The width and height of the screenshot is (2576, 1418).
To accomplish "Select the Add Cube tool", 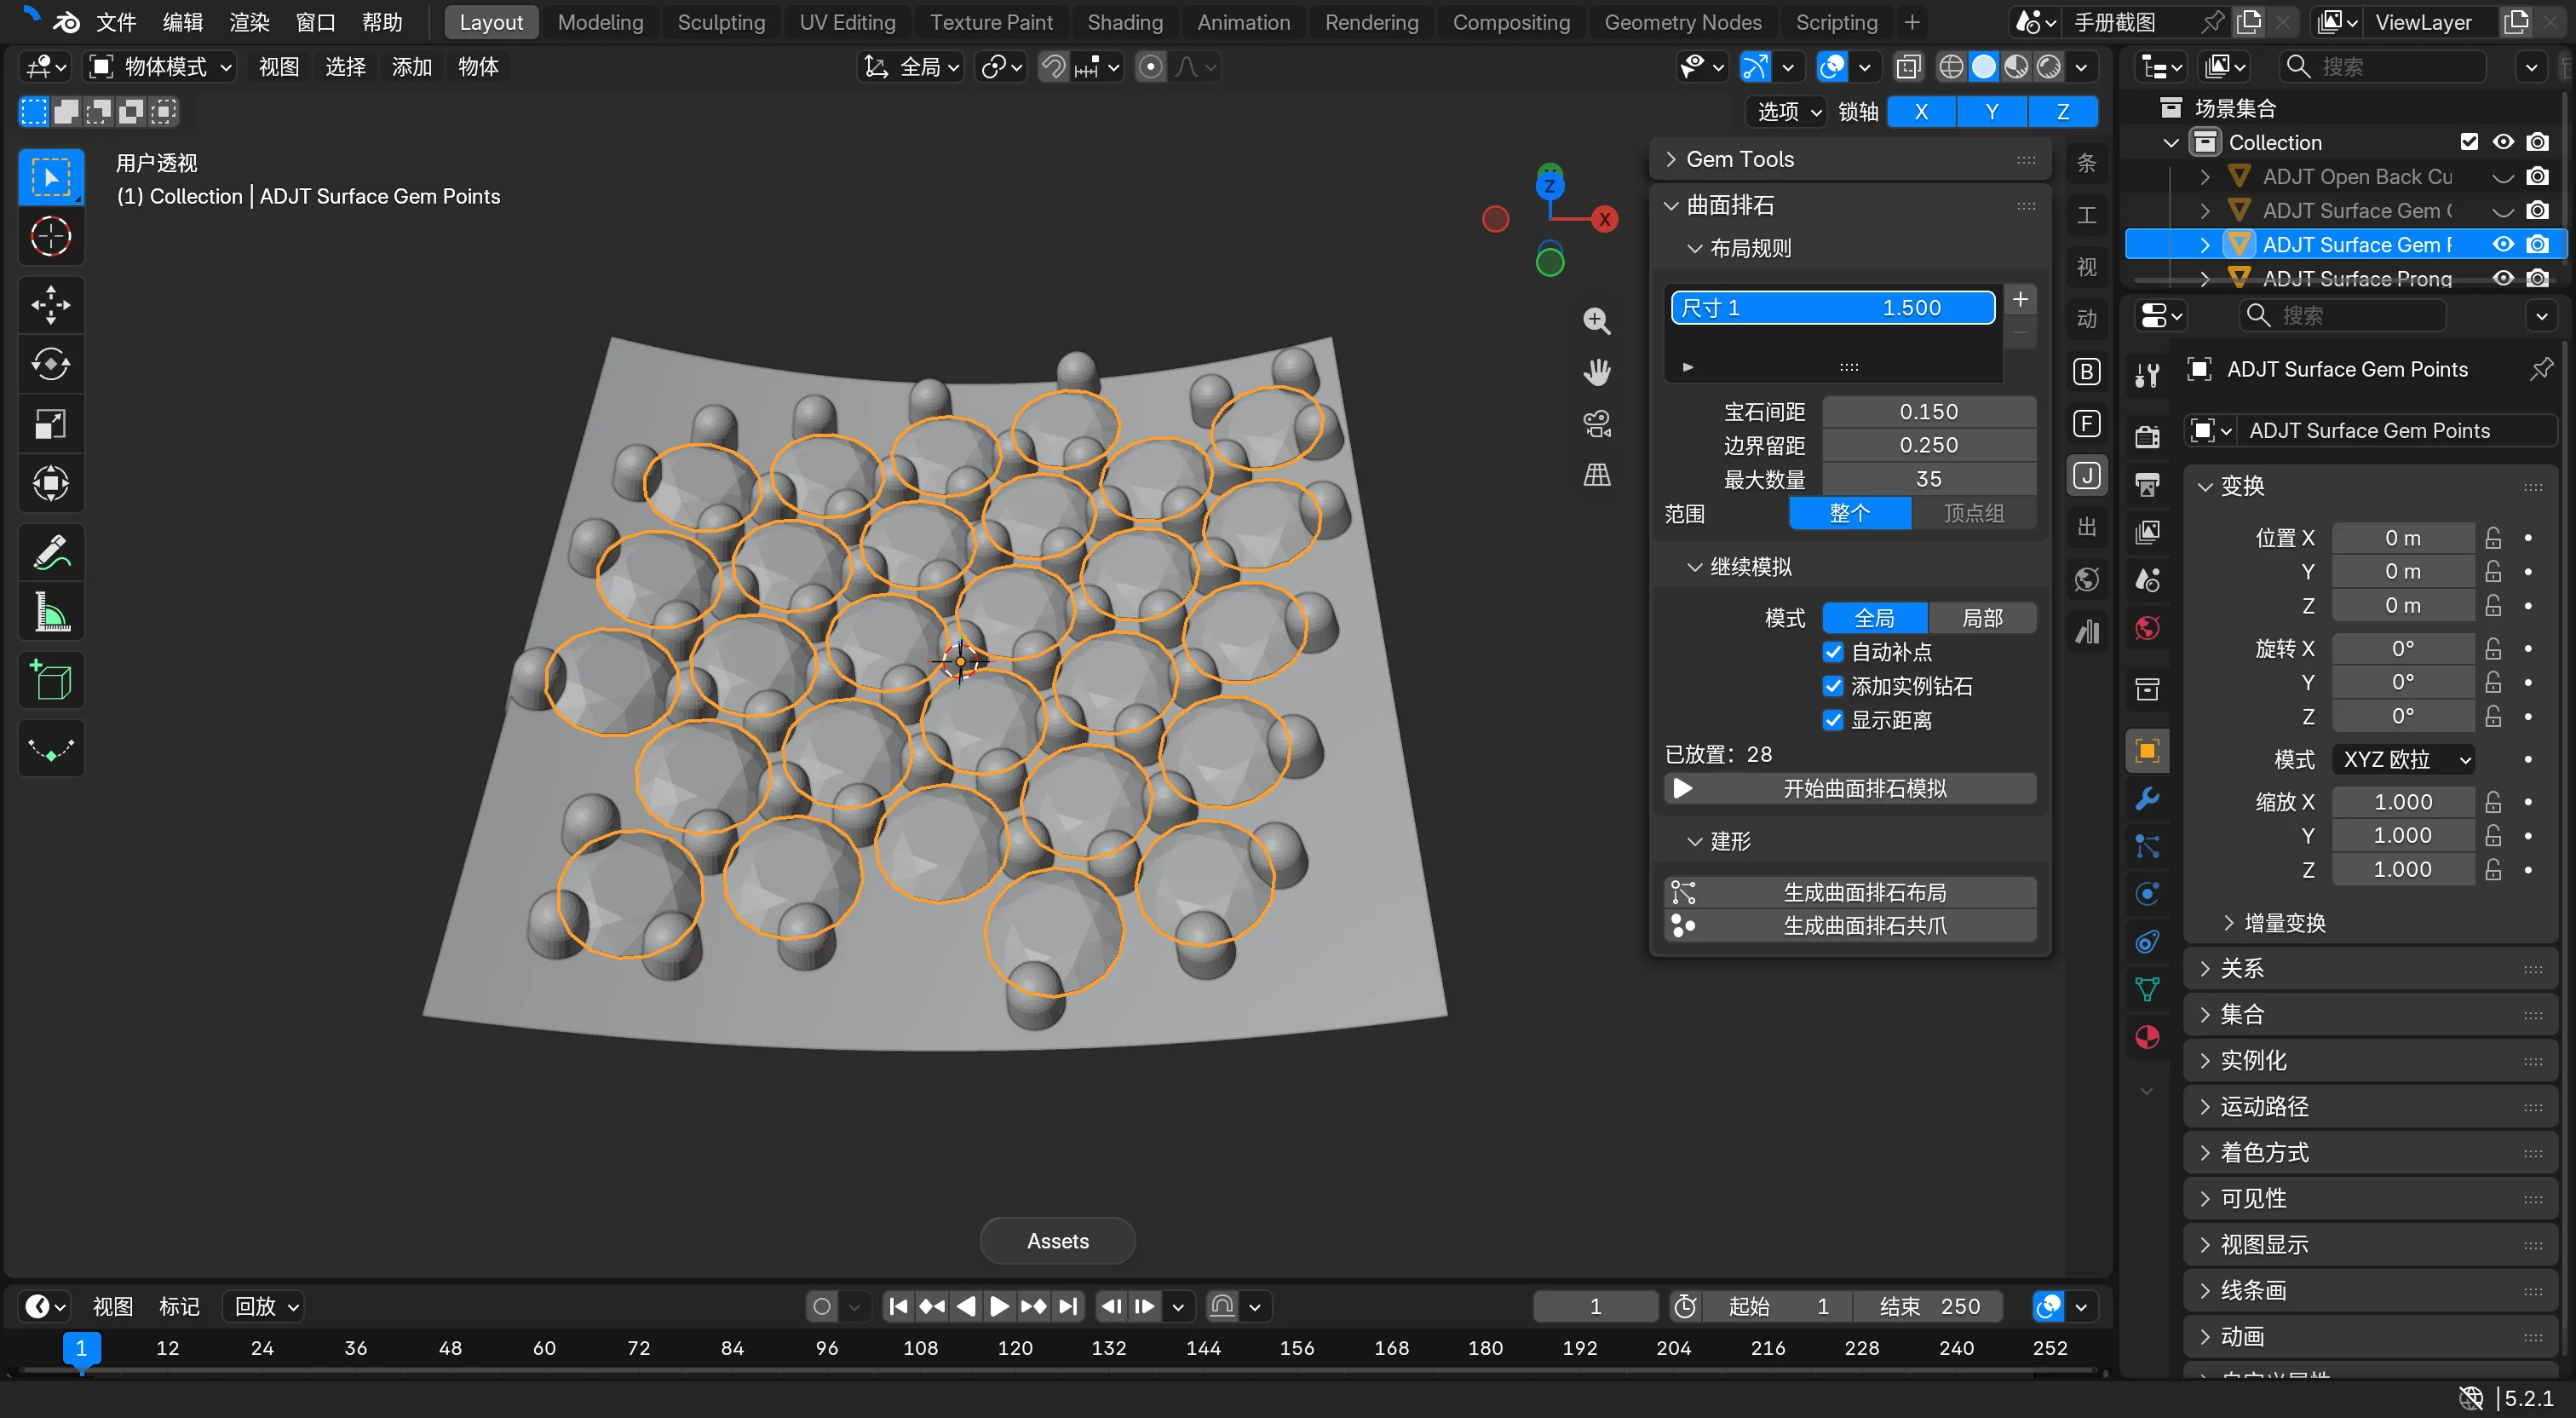I will [x=51, y=681].
